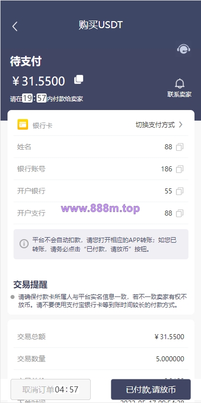
Task: Copy the 银行账号 value 186
Action: (x=179, y=169)
